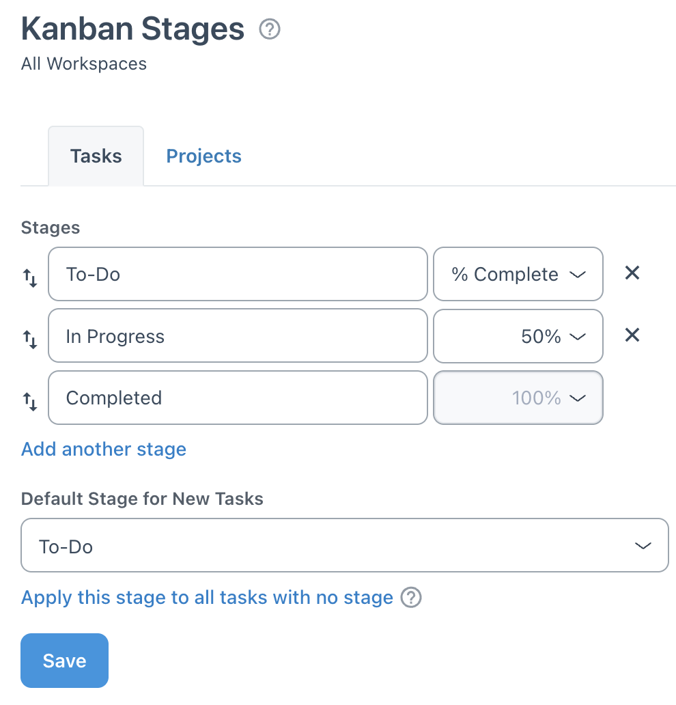Click reorder arrows for Completed stage

click(30, 402)
